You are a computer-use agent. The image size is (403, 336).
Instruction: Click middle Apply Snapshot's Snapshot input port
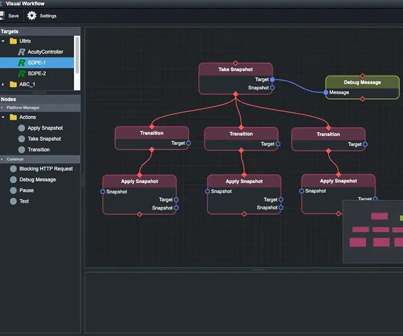click(x=208, y=192)
